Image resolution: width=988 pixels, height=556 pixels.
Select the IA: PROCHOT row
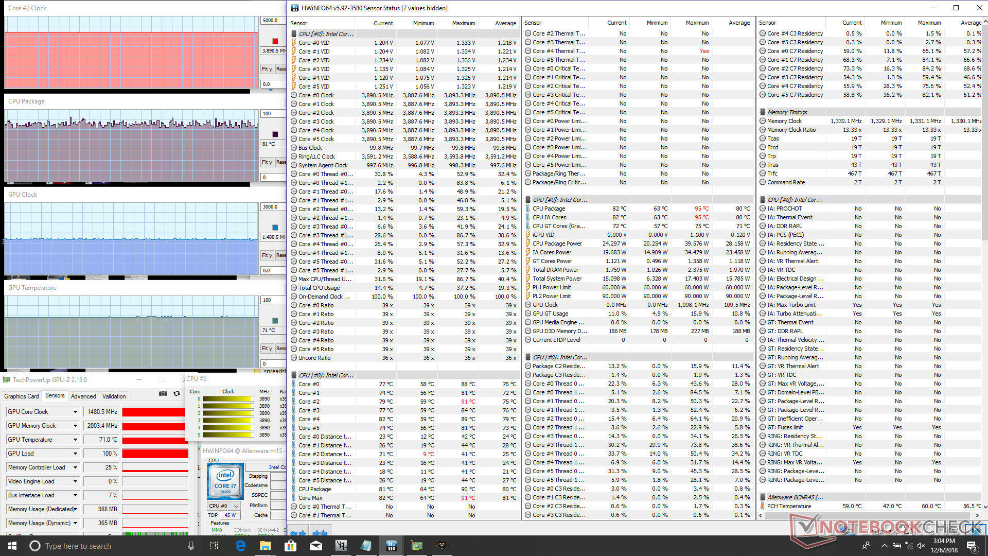pyautogui.click(x=870, y=208)
